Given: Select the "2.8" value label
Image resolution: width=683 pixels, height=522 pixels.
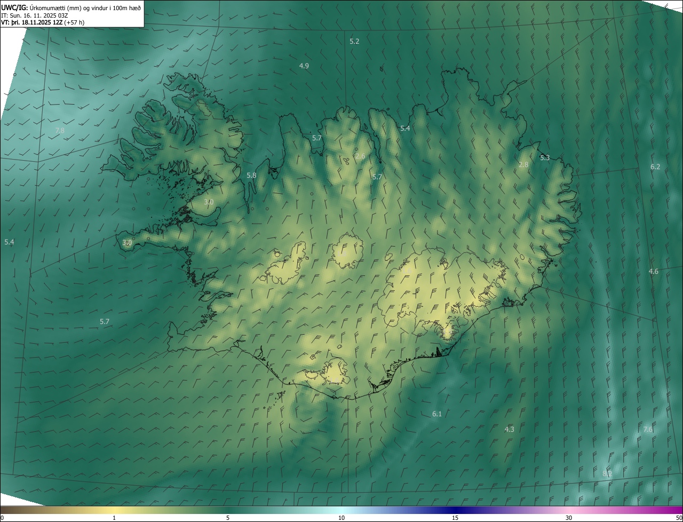Looking at the screenshot, I should tap(523, 164).
